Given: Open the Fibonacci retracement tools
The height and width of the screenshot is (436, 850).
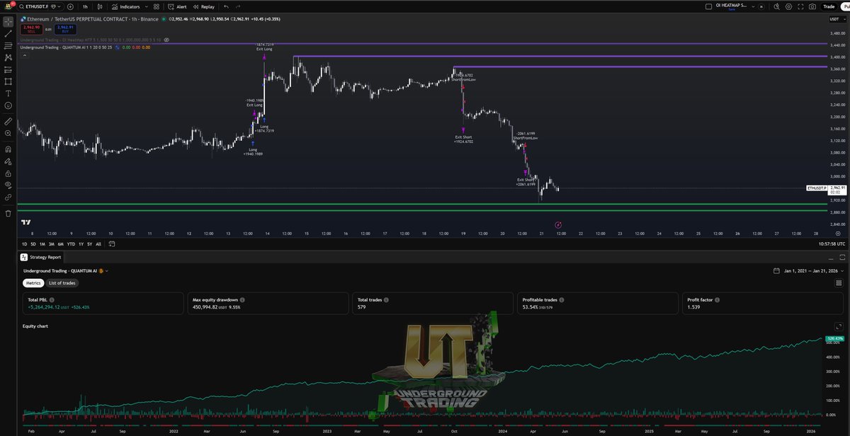Looking at the screenshot, I should pos(8,45).
